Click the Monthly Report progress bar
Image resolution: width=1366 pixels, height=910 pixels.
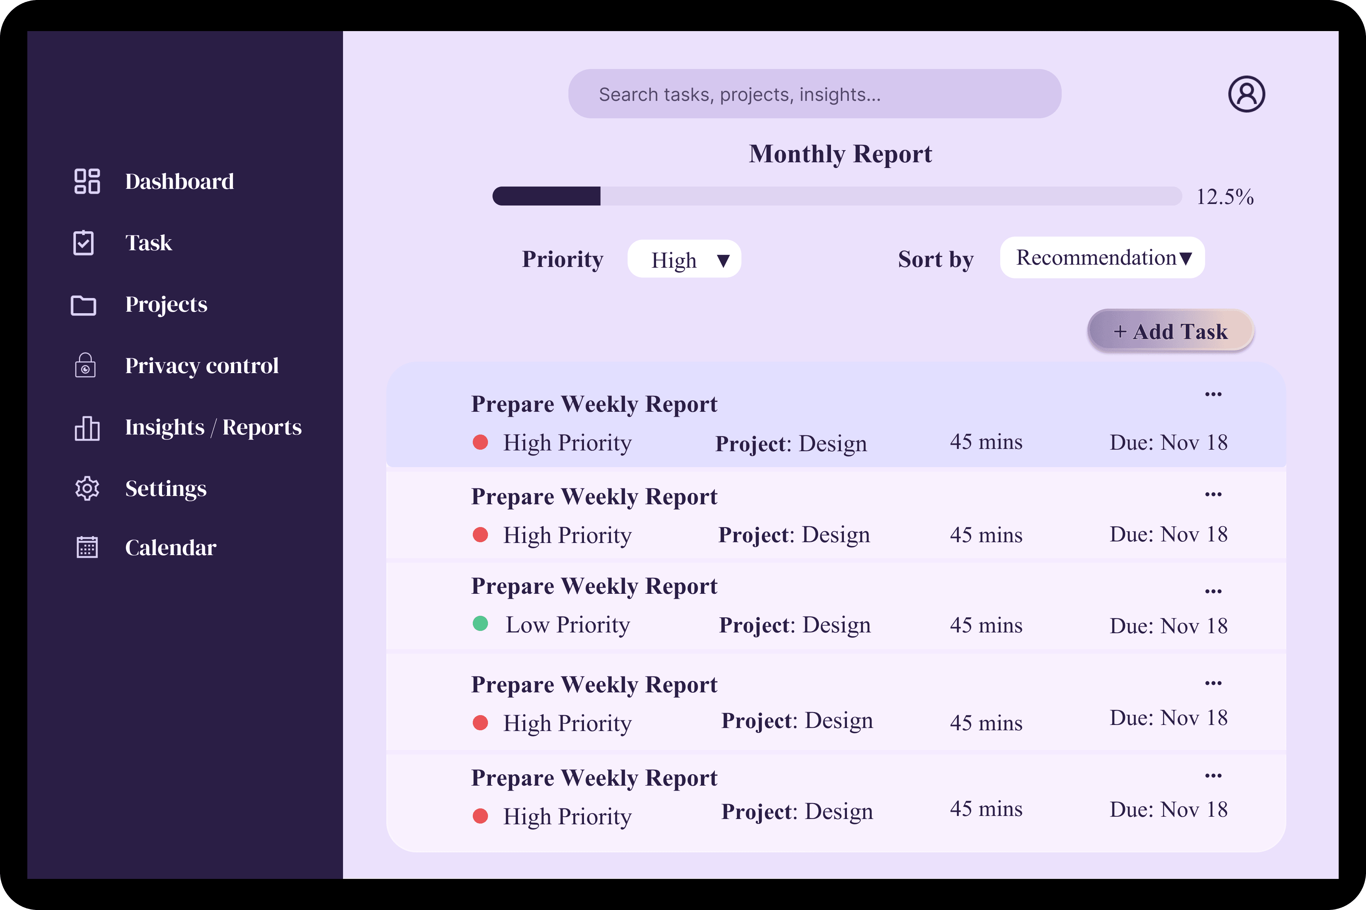click(836, 196)
